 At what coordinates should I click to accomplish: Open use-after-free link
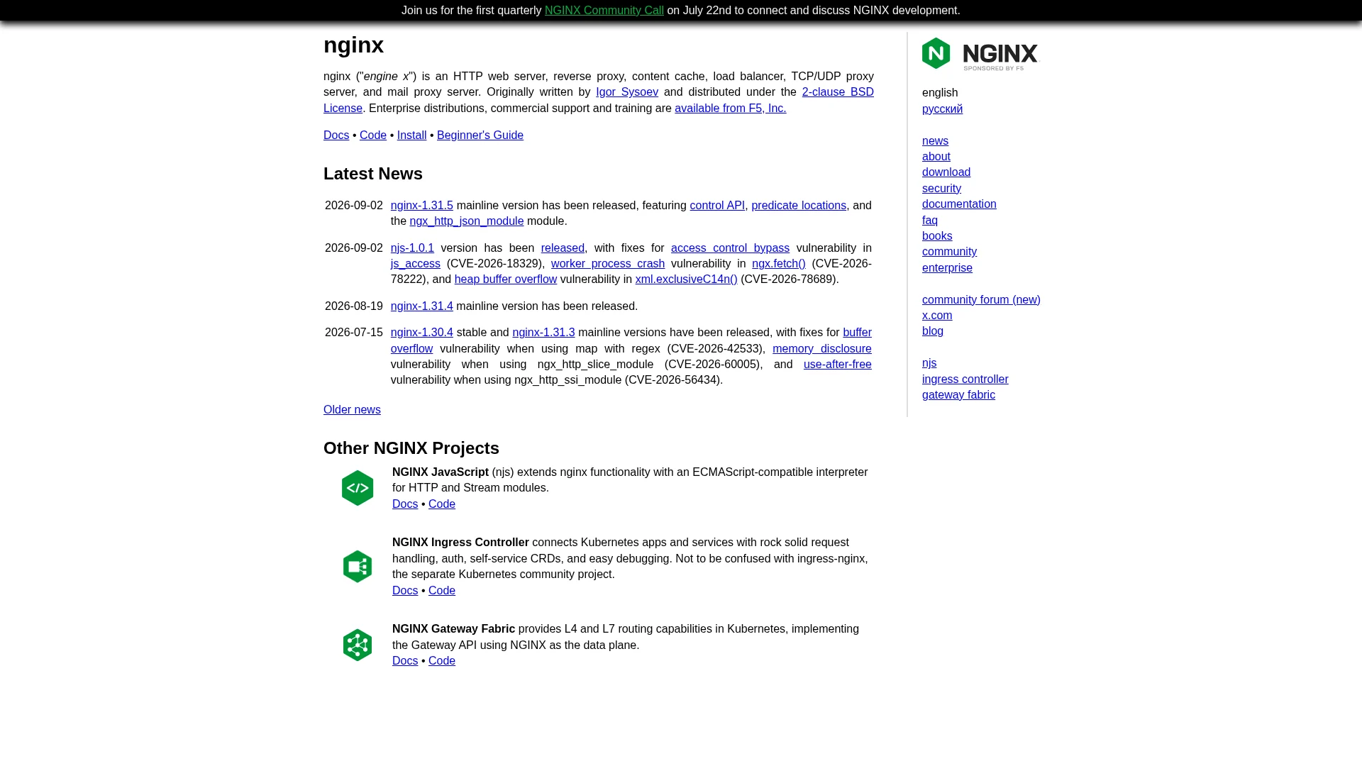pyautogui.click(x=838, y=365)
